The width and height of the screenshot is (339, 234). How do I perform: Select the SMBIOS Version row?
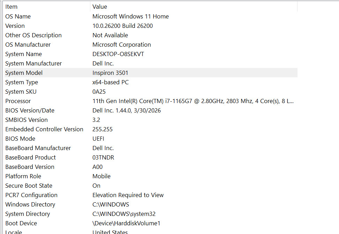pyautogui.click(x=151, y=120)
